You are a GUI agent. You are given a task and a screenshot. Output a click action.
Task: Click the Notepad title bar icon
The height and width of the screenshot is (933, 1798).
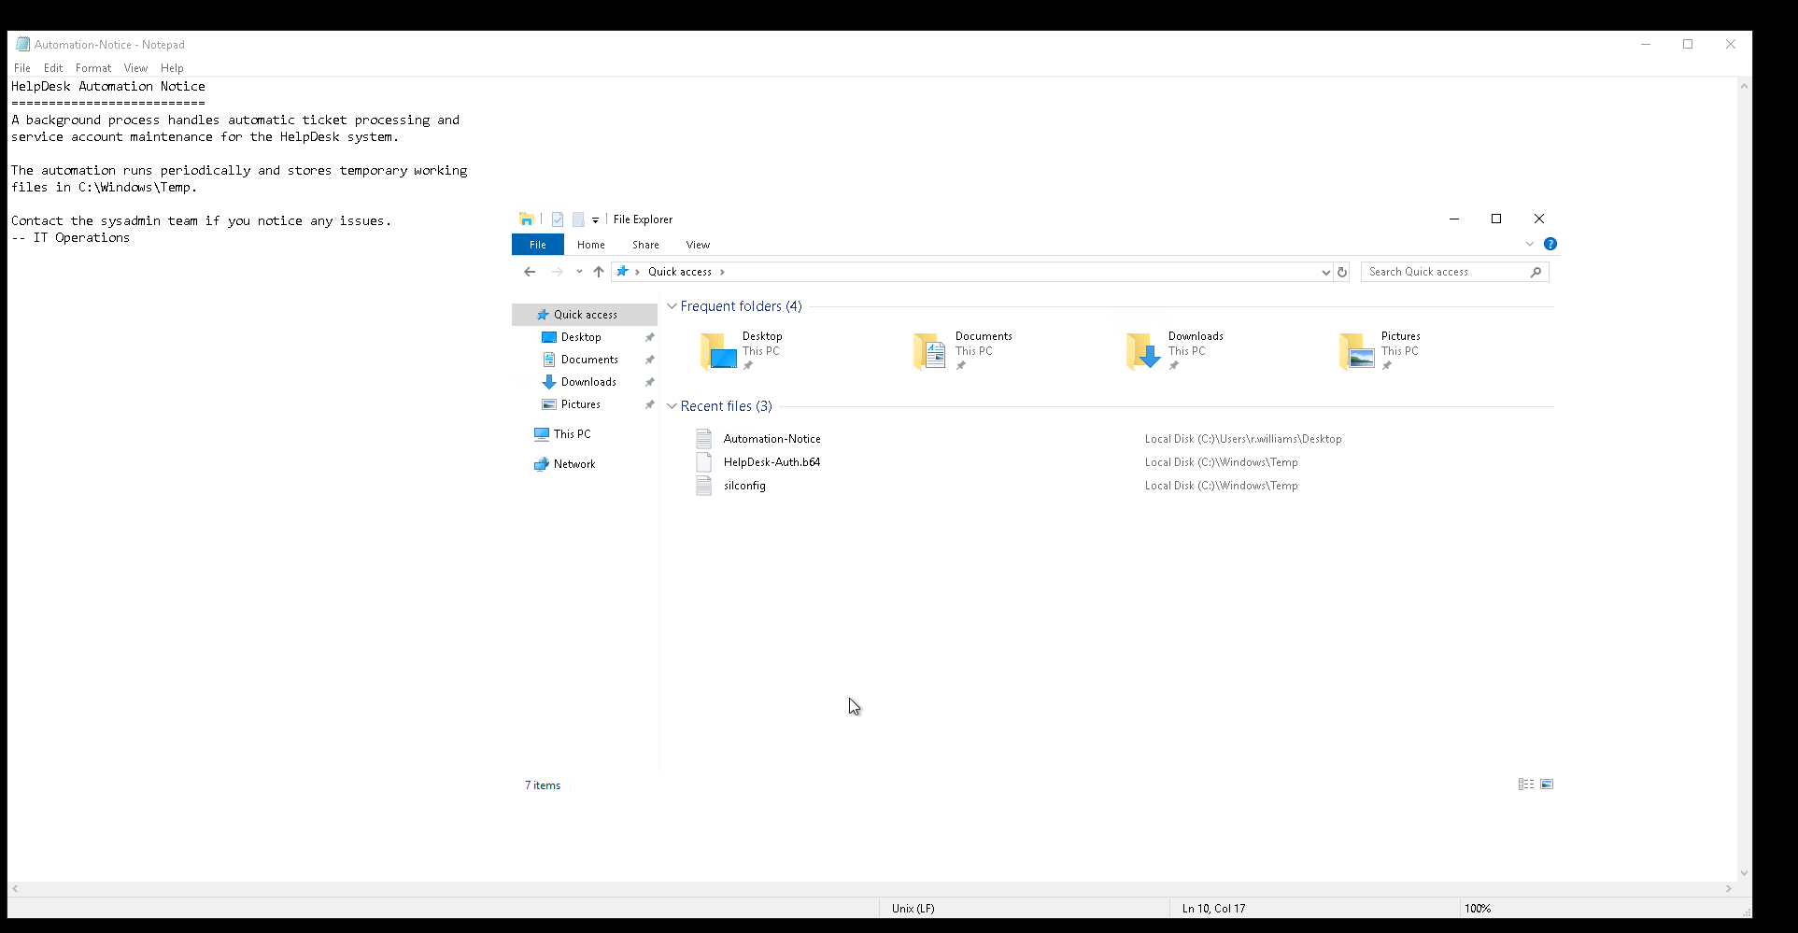coord(22,44)
